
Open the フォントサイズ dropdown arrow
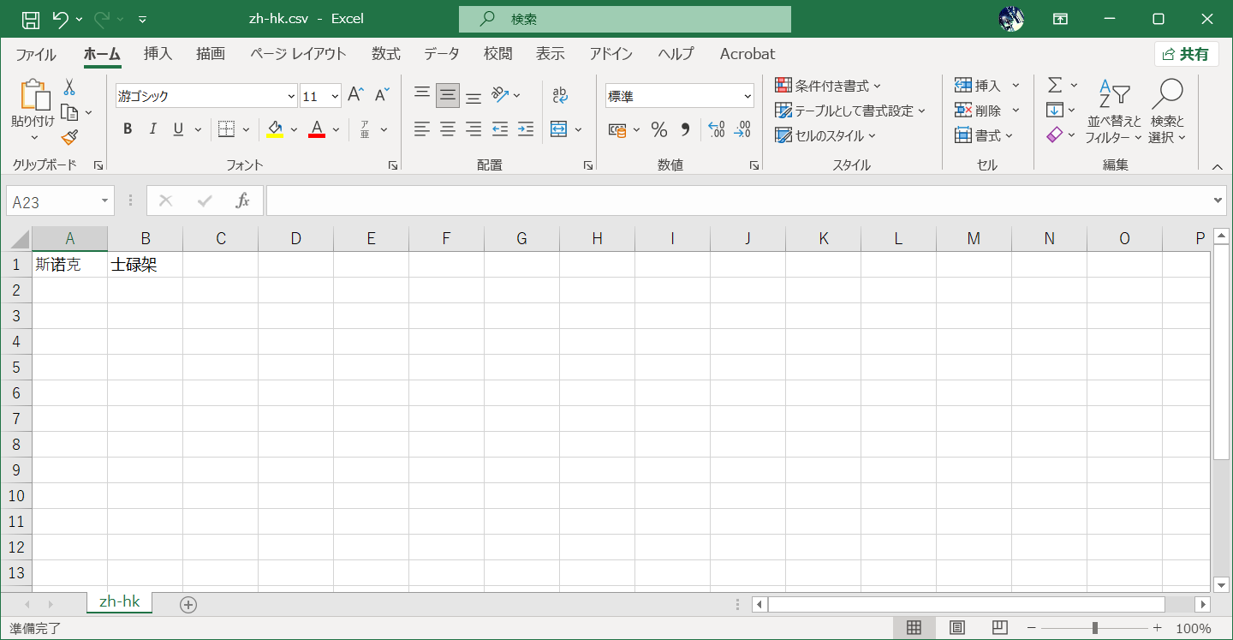[334, 95]
